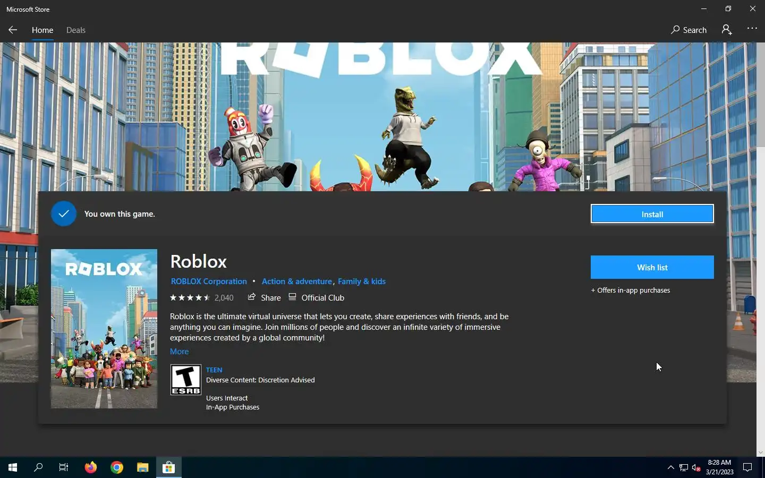
Task: Click the 2,040 ratings count
Action: (224, 298)
